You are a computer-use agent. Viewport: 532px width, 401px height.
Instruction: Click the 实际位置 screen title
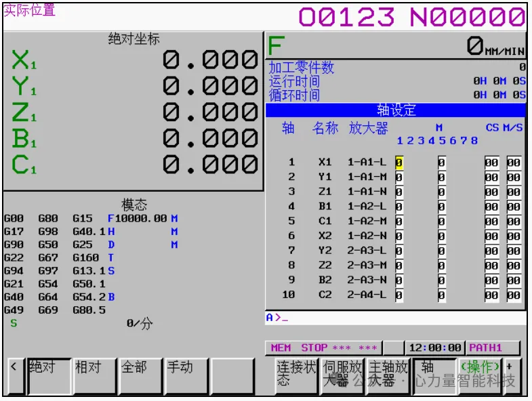pyautogui.click(x=29, y=10)
